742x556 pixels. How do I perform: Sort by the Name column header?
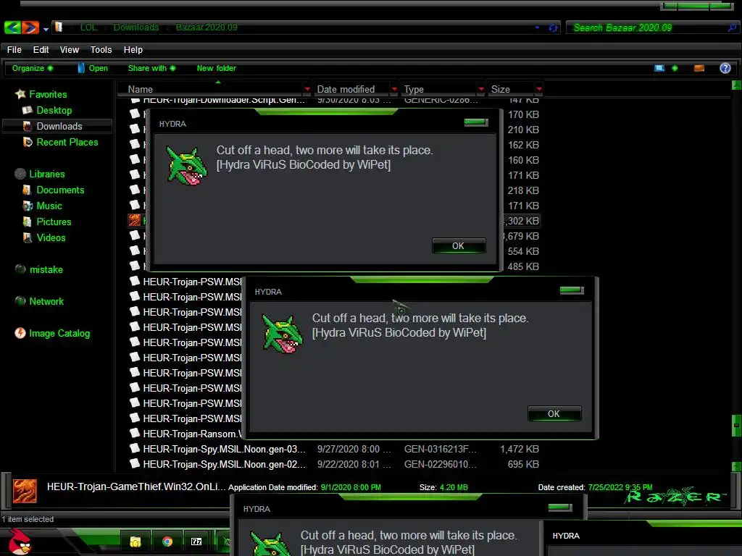(213, 89)
